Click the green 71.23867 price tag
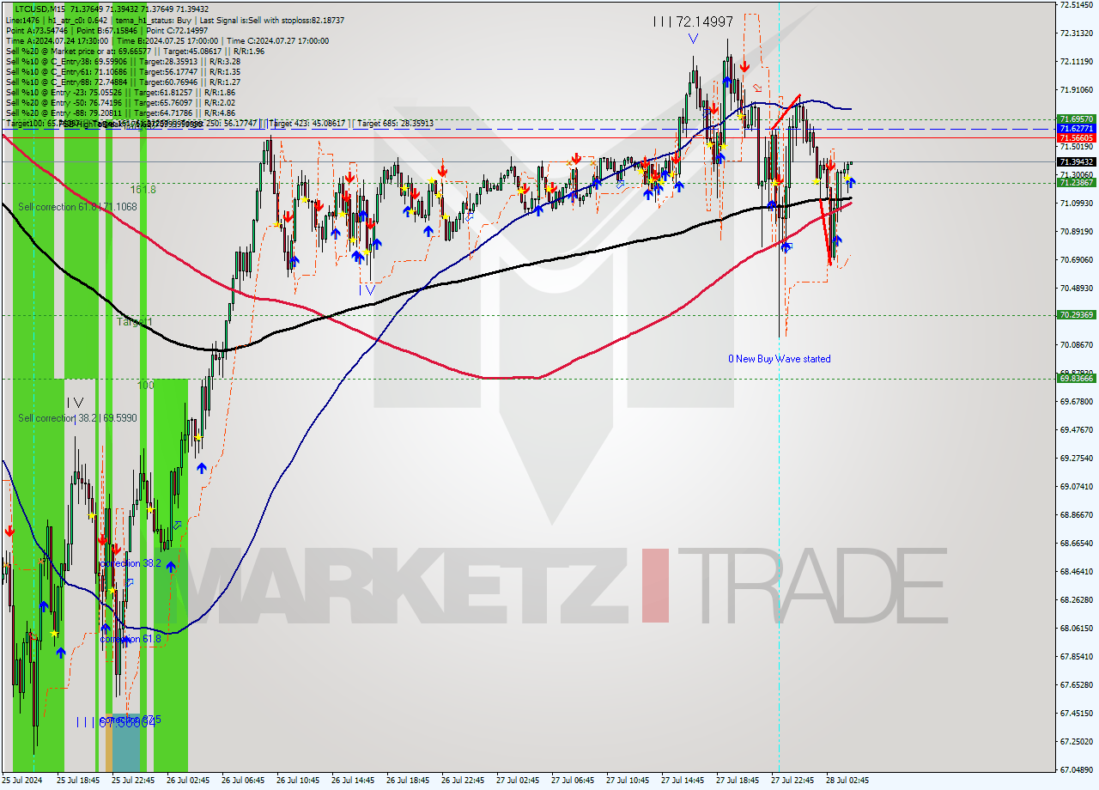 (x=1076, y=182)
